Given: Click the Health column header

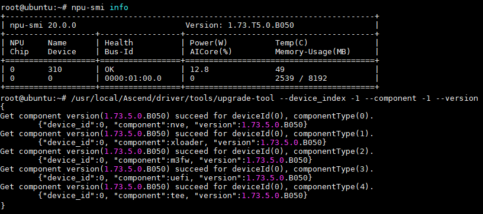Looking at the screenshot, I should click(x=118, y=42).
